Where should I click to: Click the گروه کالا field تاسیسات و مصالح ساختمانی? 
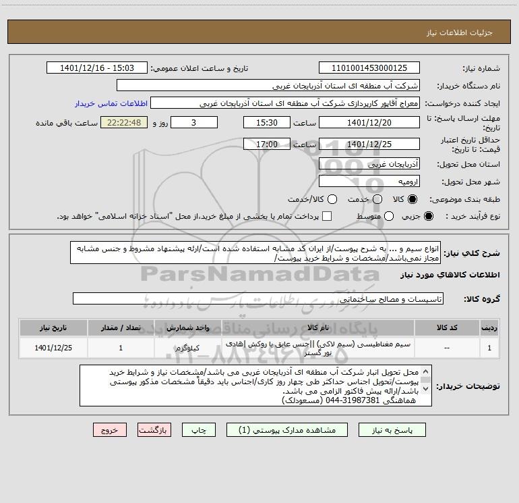pyautogui.click(x=258, y=298)
